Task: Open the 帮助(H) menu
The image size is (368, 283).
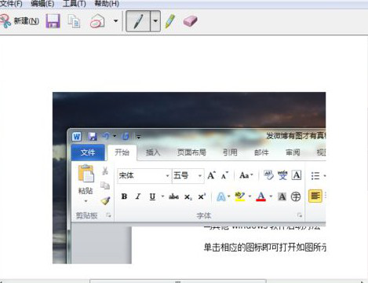Action: (x=107, y=4)
